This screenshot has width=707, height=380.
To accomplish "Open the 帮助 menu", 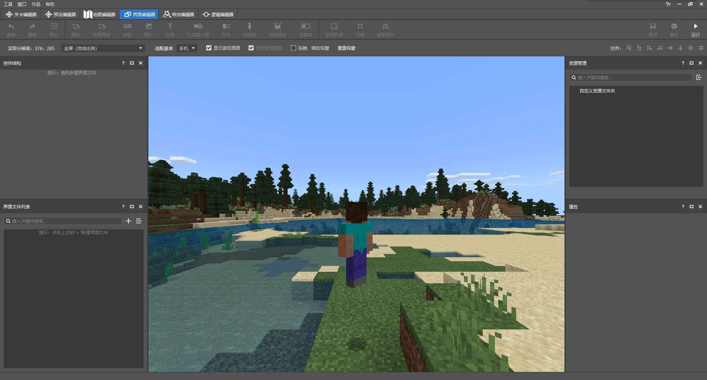I will 50,4.
